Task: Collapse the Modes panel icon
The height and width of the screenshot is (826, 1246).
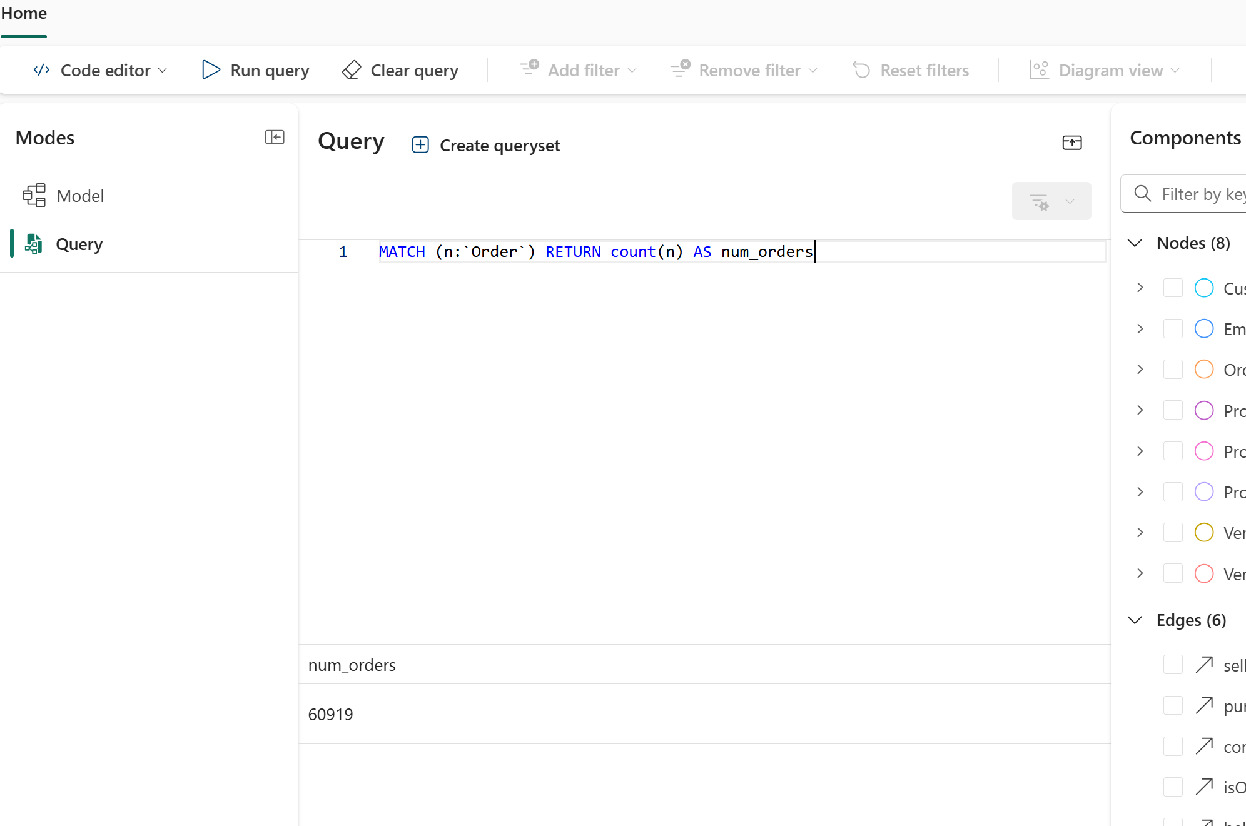Action: (x=275, y=137)
